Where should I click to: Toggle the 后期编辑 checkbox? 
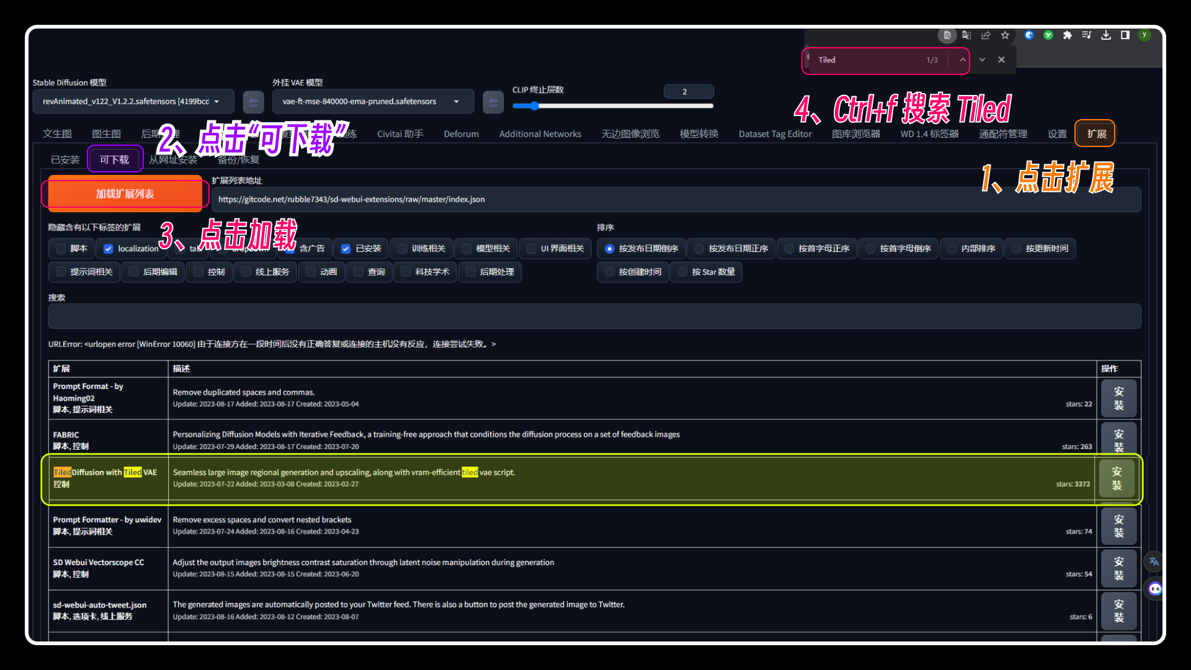point(133,272)
